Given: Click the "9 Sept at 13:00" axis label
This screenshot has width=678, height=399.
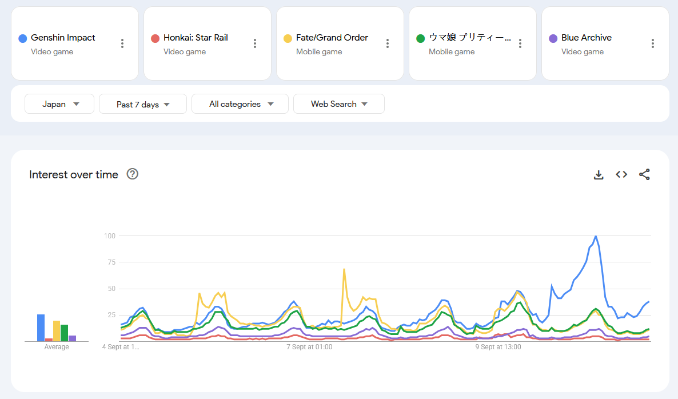Looking at the screenshot, I should pyautogui.click(x=498, y=346).
